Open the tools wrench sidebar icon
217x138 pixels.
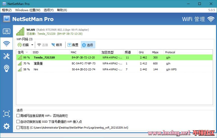7,56
